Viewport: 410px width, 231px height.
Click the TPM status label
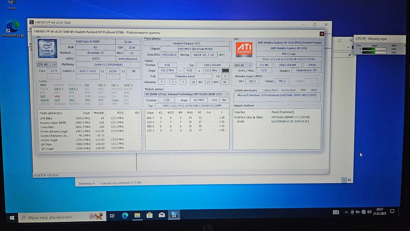click(303, 90)
